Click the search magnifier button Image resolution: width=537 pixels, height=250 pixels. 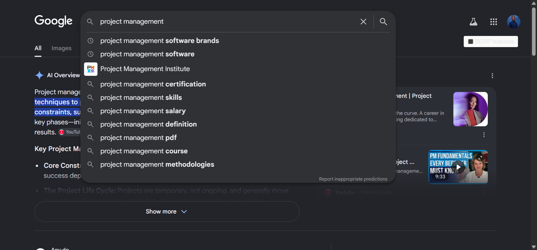[383, 22]
